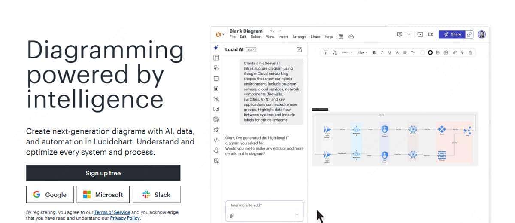Click the magic wand sidebar icon

pos(216,99)
